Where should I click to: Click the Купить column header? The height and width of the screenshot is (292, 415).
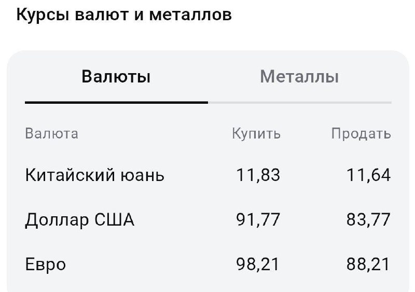256,134
